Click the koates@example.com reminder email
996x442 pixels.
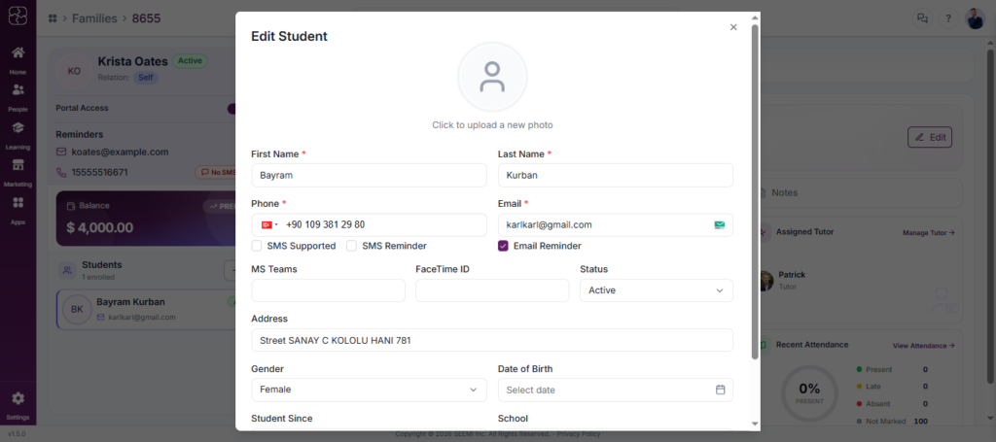click(120, 153)
